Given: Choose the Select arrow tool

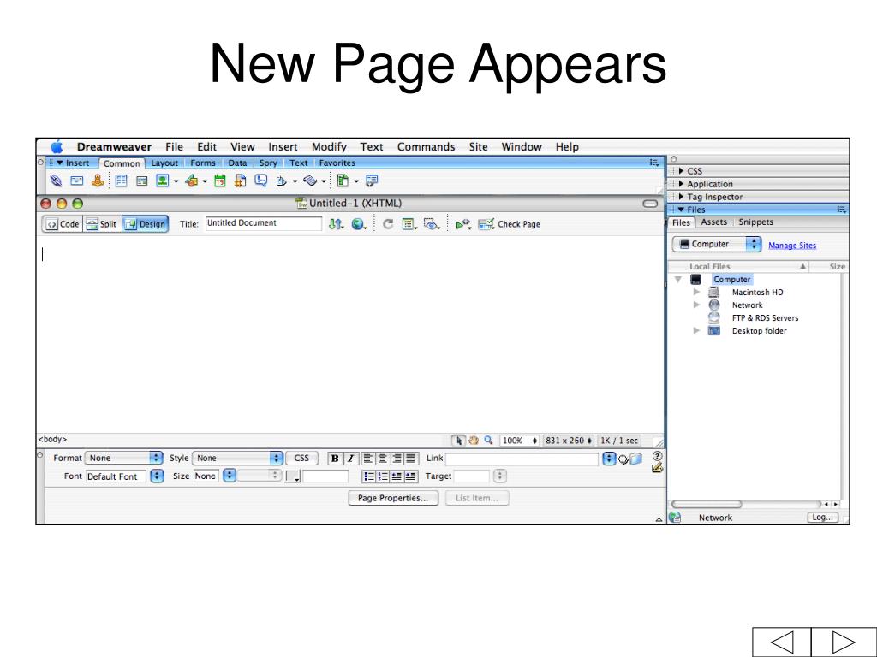Looking at the screenshot, I should click(x=459, y=441).
